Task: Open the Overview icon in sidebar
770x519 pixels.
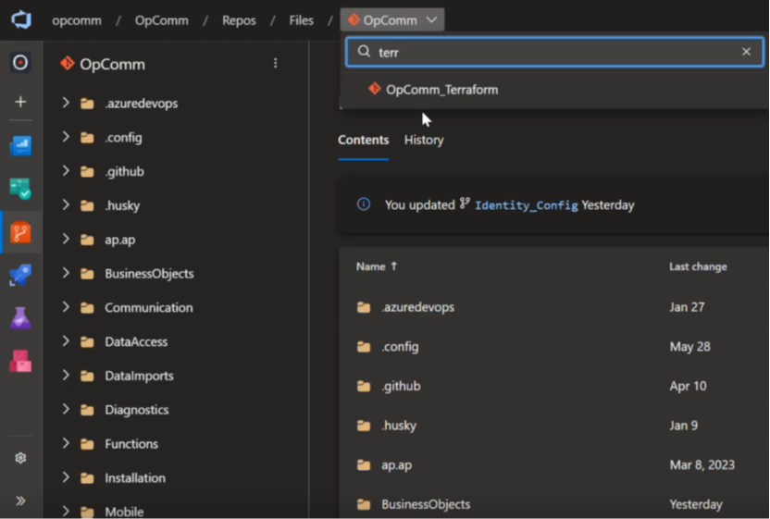Action: pyautogui.click(x=20, y=63)
